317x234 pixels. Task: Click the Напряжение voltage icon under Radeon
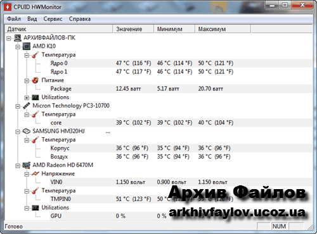35,174
